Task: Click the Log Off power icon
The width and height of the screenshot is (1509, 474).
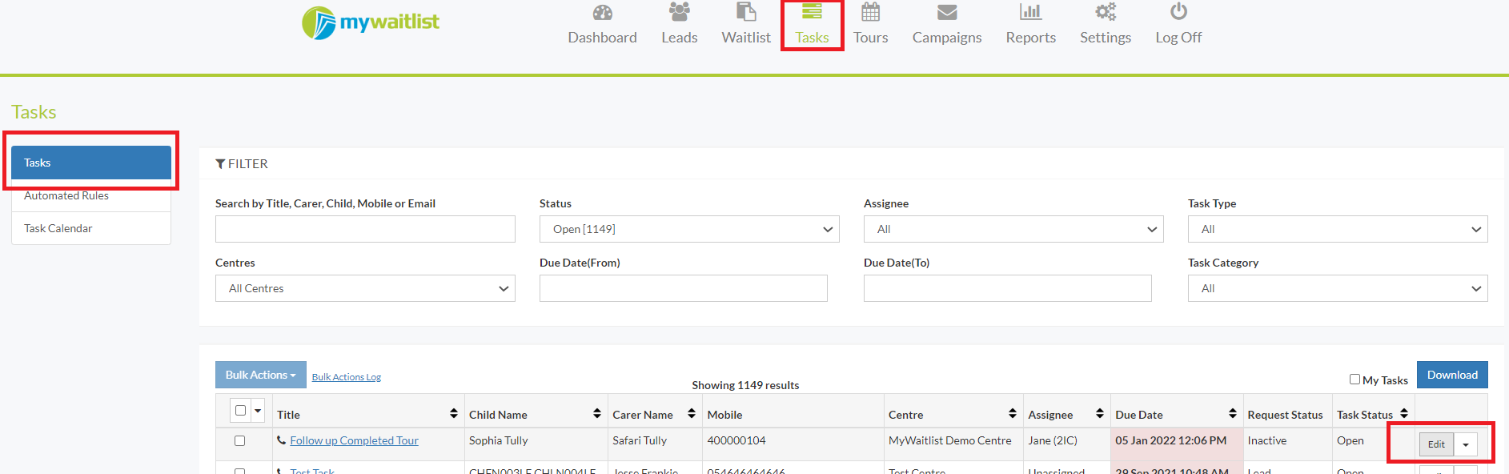Action: point(1178,11)
